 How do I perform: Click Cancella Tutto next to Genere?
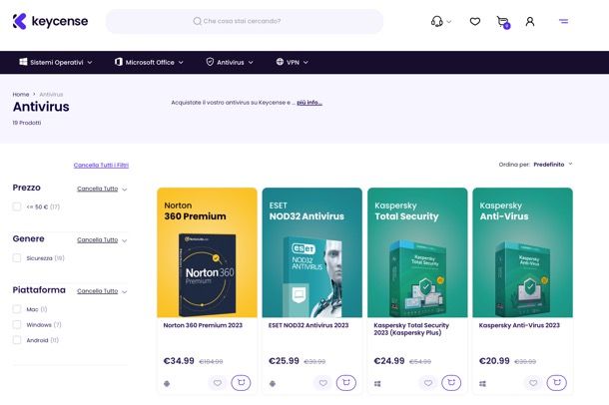pos(97,239)
